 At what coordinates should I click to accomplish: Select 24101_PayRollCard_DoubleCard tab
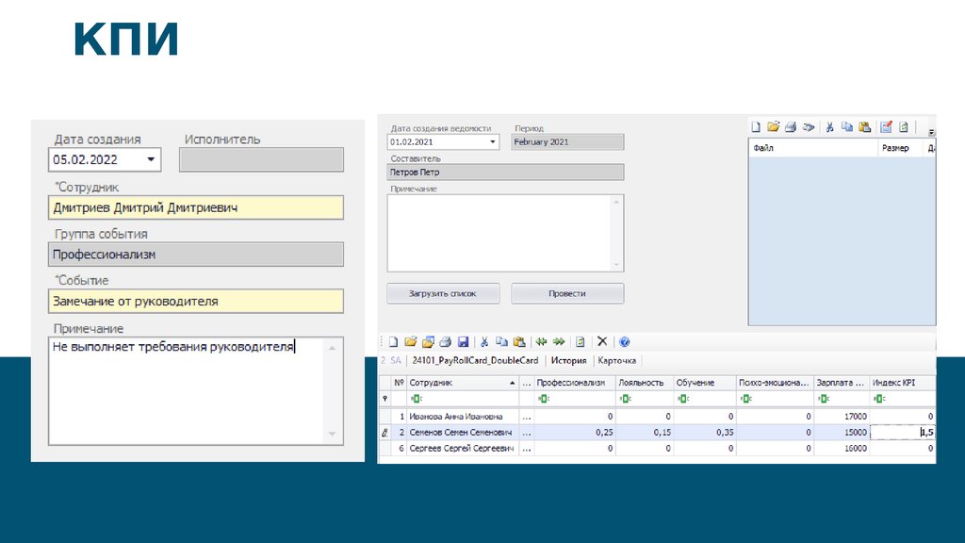(x=475, y=361)
